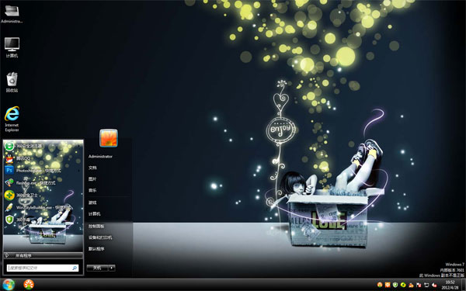Open 360安全卫士 from the Start menu

pos(43,196)
